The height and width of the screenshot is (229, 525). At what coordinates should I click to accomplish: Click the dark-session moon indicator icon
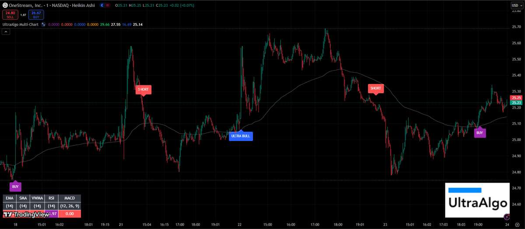101,5
